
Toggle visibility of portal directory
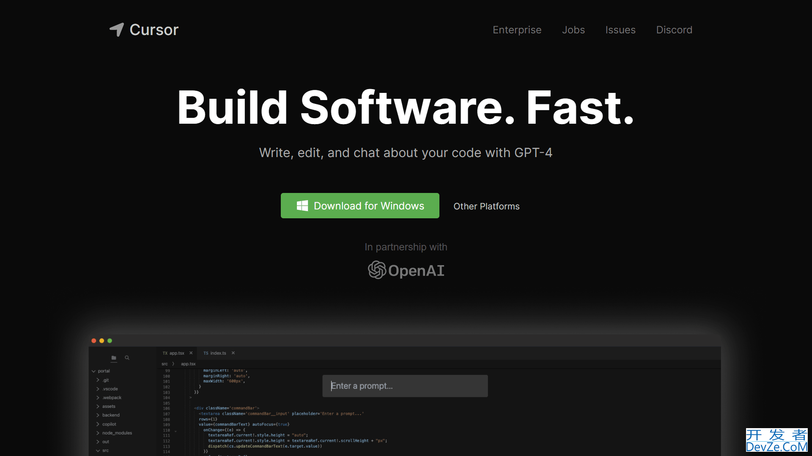[x=93, y=371]
